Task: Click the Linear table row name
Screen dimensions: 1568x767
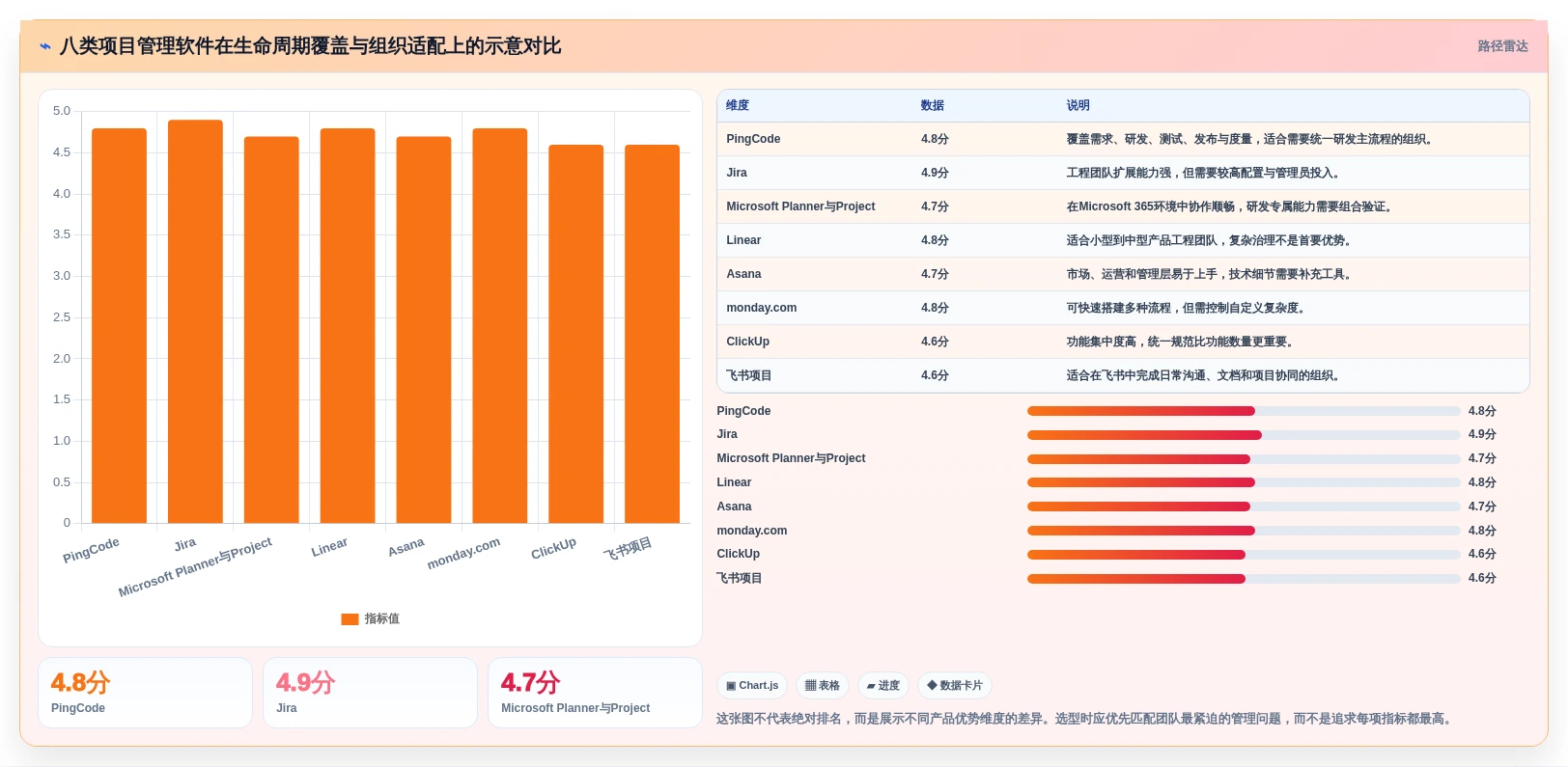Action: [743, 240]
